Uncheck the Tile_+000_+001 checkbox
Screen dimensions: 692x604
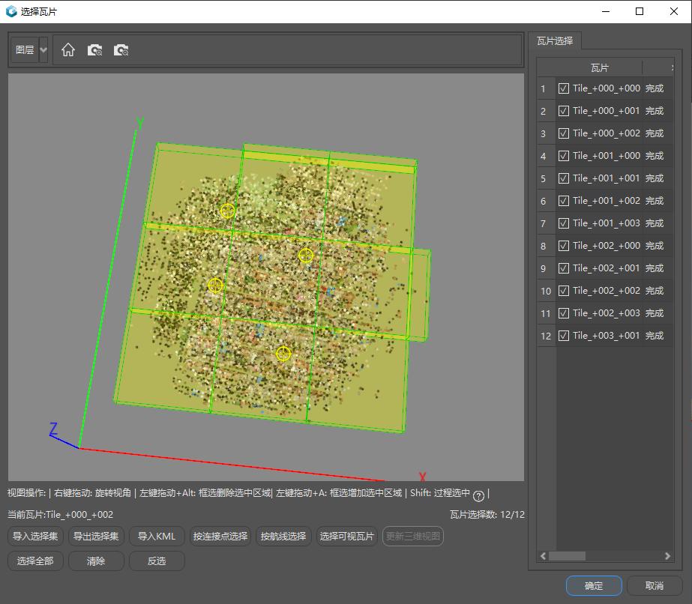(564, 111)
